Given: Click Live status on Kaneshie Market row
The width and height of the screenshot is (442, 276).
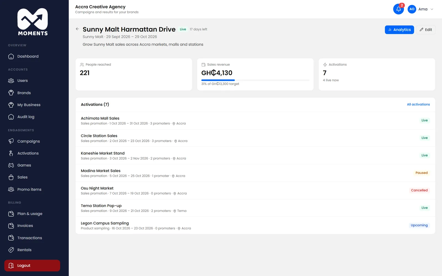Looking at the screenshot, I should coord(425,155).
